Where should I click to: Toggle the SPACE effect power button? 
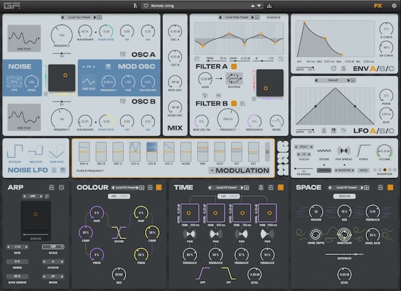point(390,187)
